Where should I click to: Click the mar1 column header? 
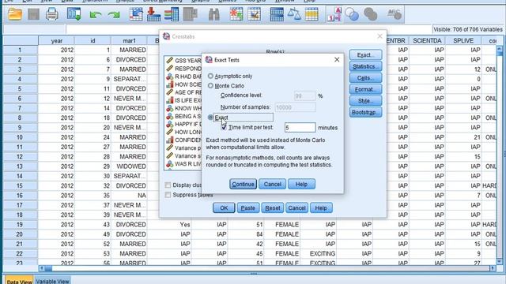point(129,40)
